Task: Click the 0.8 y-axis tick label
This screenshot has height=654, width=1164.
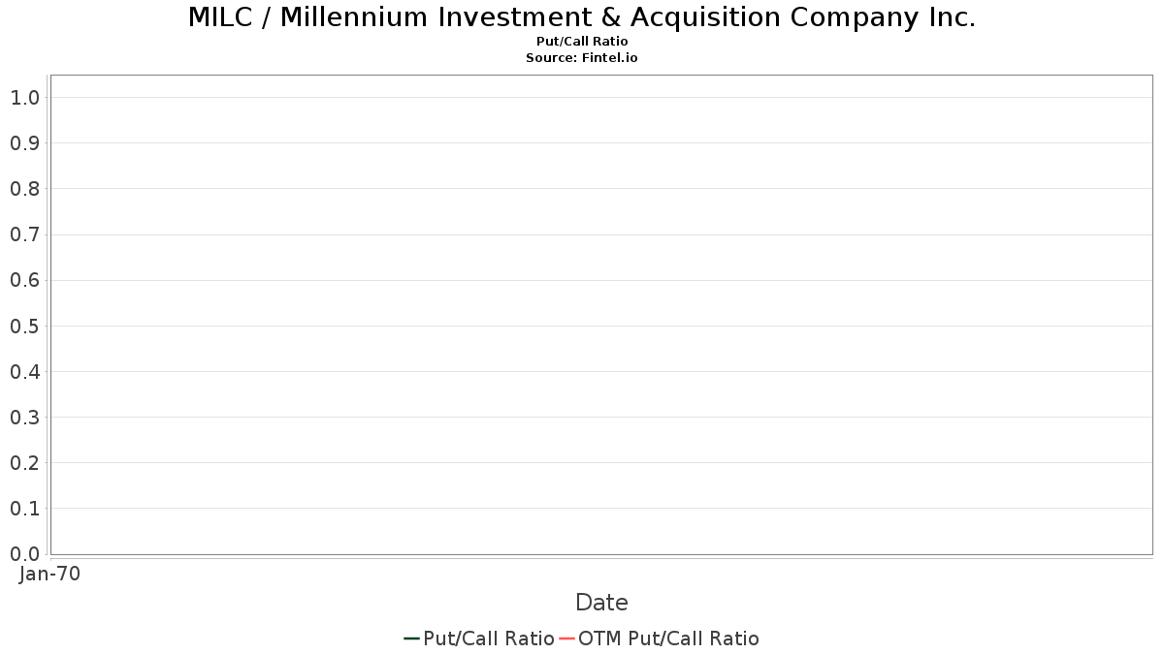Action: click(24, 189)
